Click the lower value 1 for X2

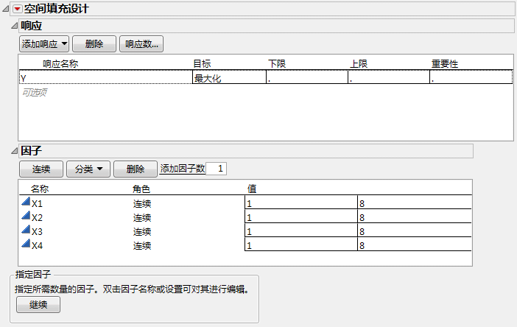coord(301,217)
